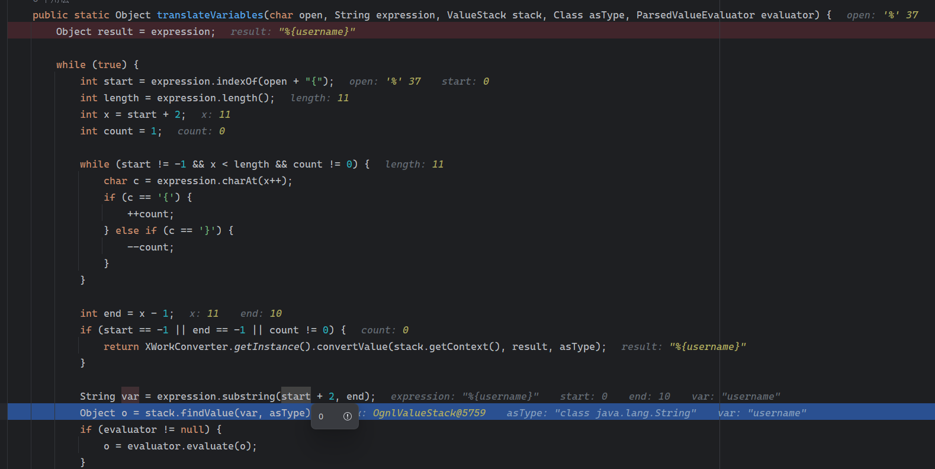Click the "open: '%' 37" hint on the signature line
The image size is (935, 469).
(882, 15)
